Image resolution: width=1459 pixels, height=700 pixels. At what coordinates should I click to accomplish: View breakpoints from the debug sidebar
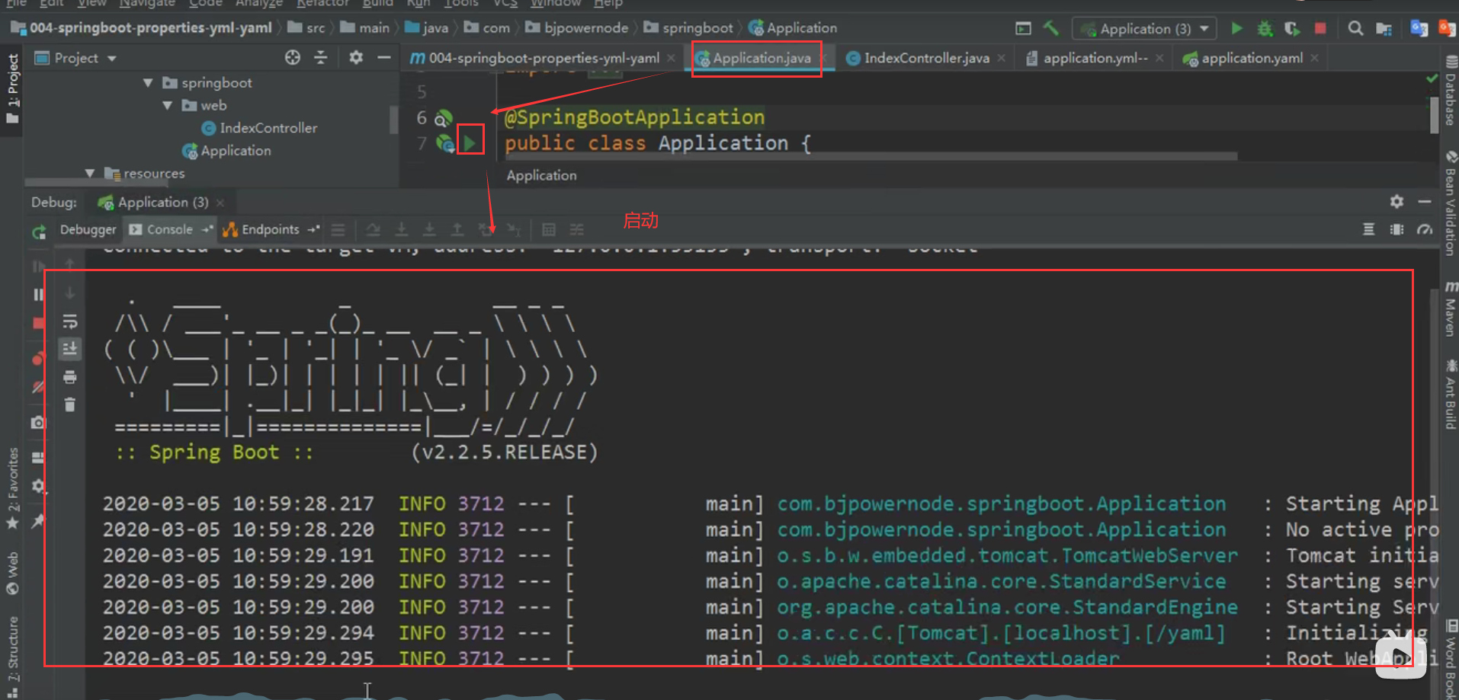(x=38, y=358)
